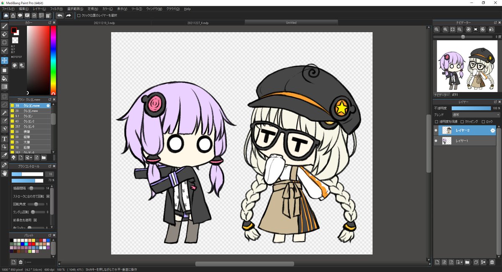Toggle ロック checkbox
Image resolution: width=502 pixels, height=272 pixels.
point(483,122)
